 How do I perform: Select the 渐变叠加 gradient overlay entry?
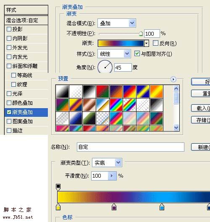[26, 112]
